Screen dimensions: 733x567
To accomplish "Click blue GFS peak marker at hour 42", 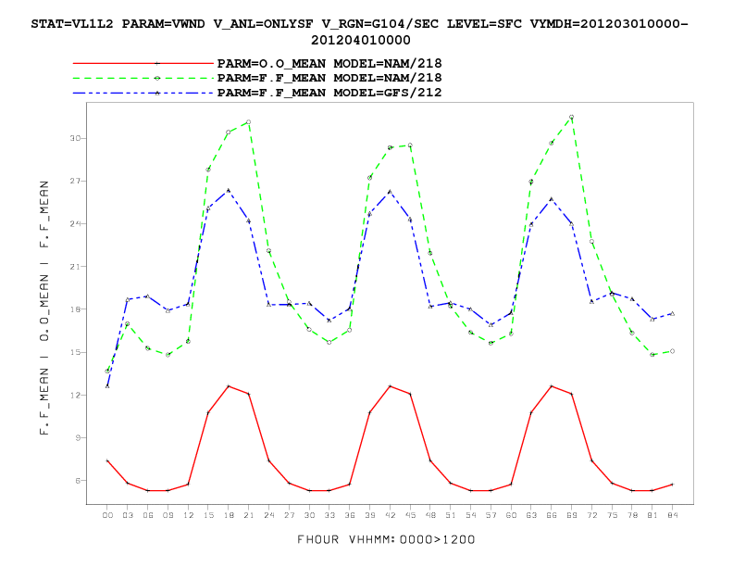I will [x=390, y=192].
